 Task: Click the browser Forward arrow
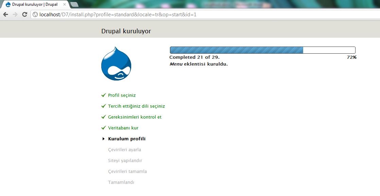(15, 15)
